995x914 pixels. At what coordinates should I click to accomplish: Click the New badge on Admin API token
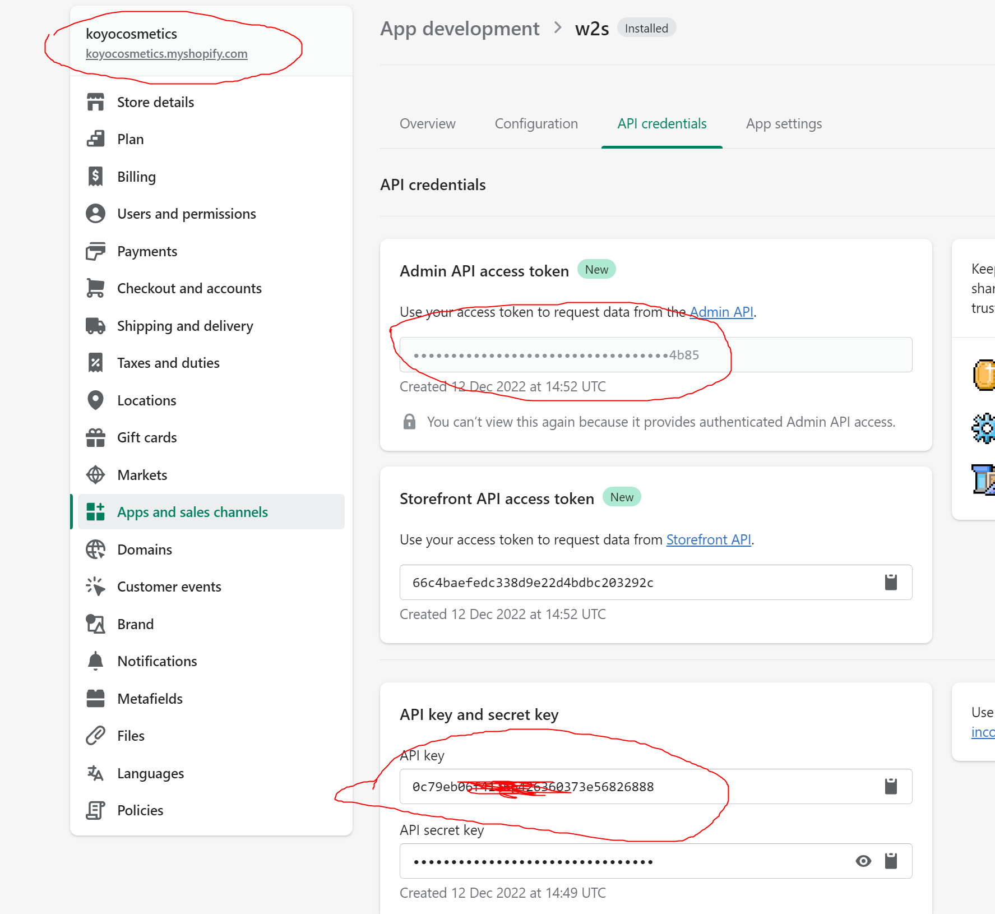click(596, 269)
